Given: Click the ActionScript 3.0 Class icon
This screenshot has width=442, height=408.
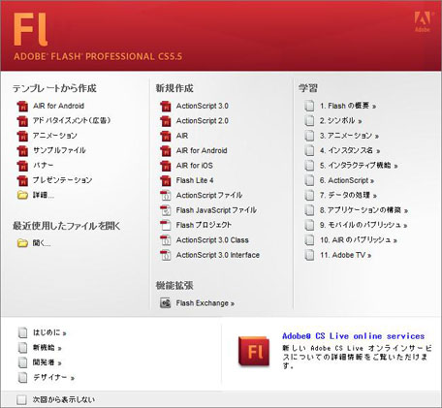Looking at the screenshot, I should pyautogui.click(x=166, y=240).
